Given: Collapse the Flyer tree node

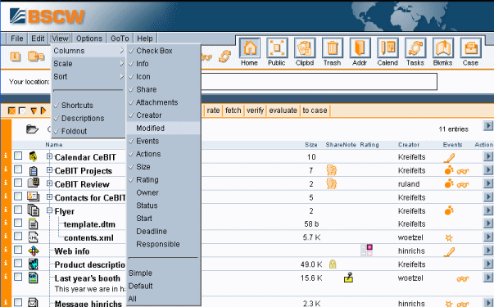Looking at the screenshot, I should 49,210.
